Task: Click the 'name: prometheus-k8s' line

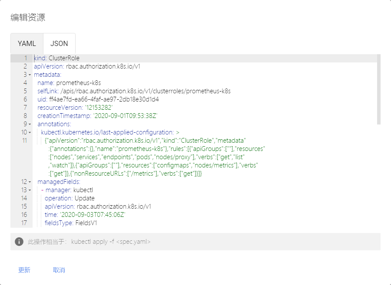Action: click(69, 83)
